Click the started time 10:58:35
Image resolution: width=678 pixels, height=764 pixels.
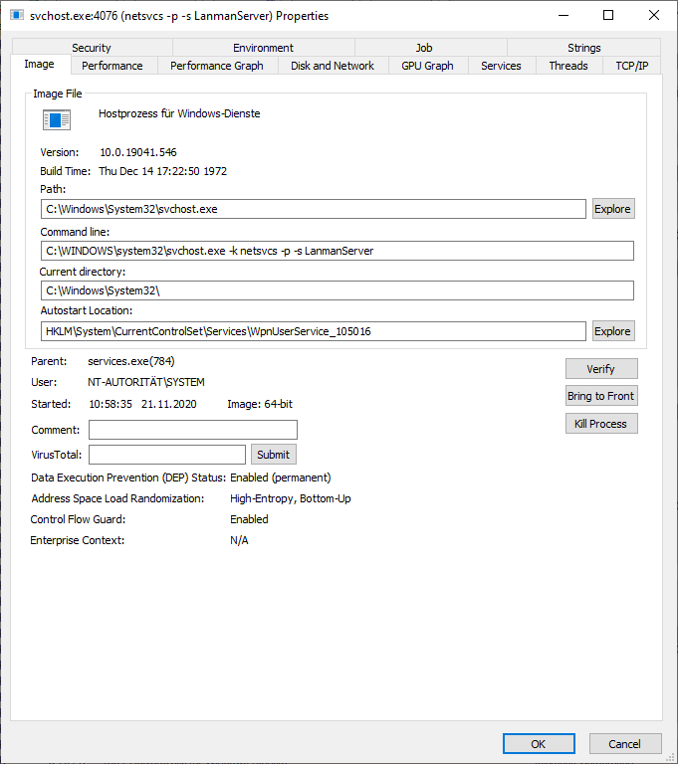(111, 405)
